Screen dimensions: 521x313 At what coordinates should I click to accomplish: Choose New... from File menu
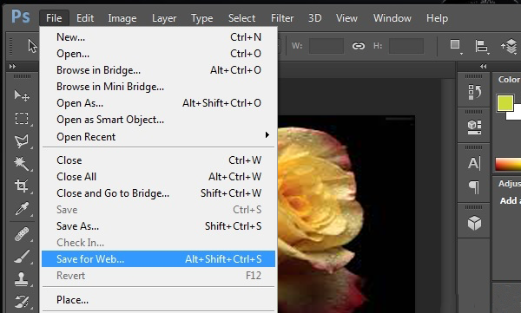[159, 37]
